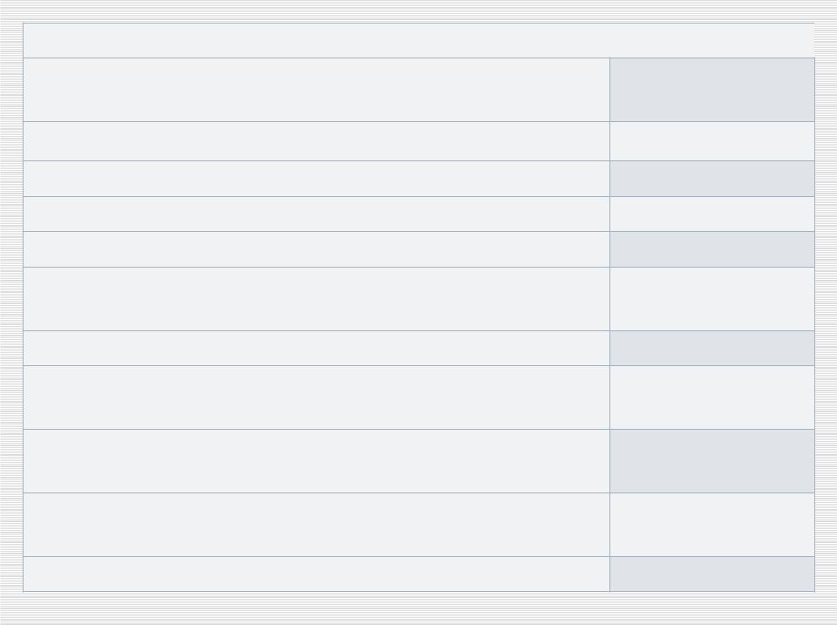Click the left cell of second body row
Screen dimensions: 837x625
[x=316, y=141]
